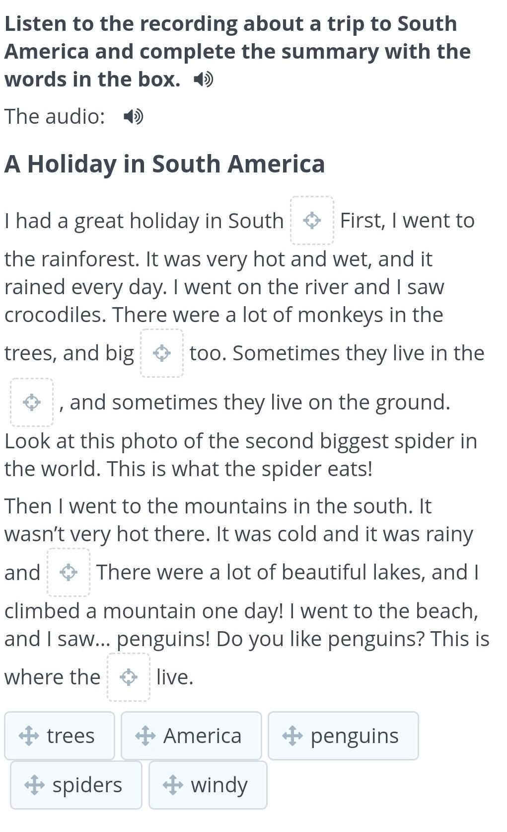Choose the 'spiders' word tile
507x832 pixels.
point(76,785)
